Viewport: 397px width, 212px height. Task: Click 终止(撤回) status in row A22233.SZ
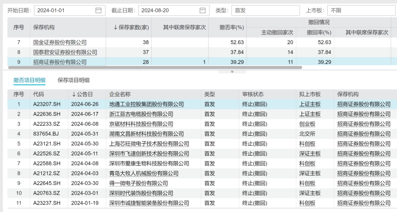coord(255,124)
